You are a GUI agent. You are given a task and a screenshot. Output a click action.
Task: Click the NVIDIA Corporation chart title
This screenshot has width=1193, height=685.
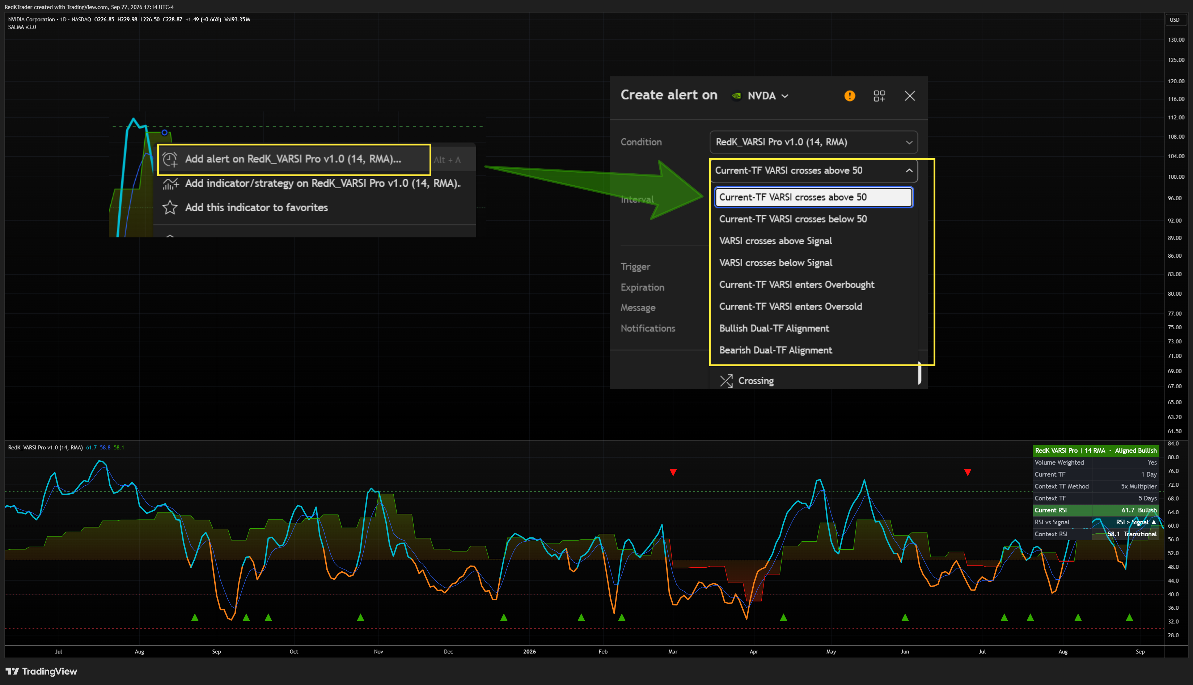tap(31, 19)
